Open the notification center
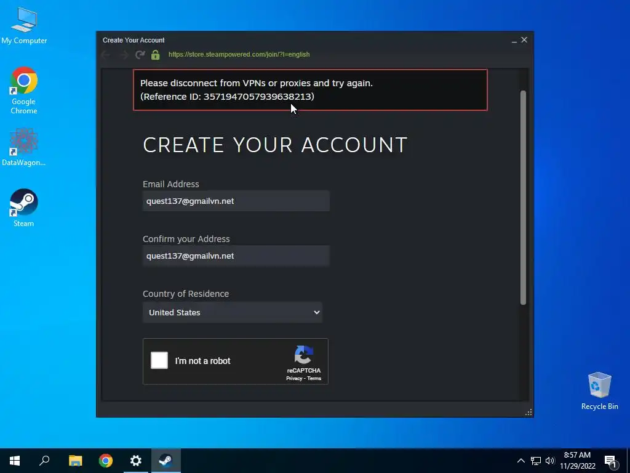The width and height of the screenshot is (630, 473). [x=611, y=461]
